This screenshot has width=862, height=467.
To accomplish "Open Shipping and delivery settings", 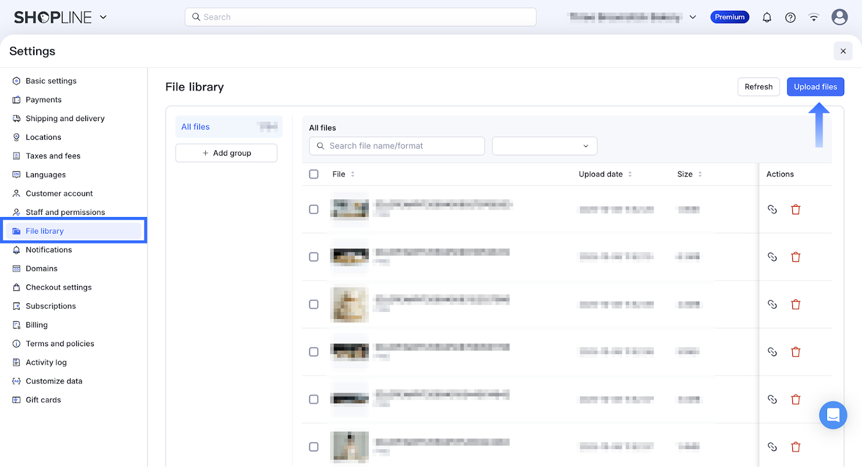I will (65, 119).
